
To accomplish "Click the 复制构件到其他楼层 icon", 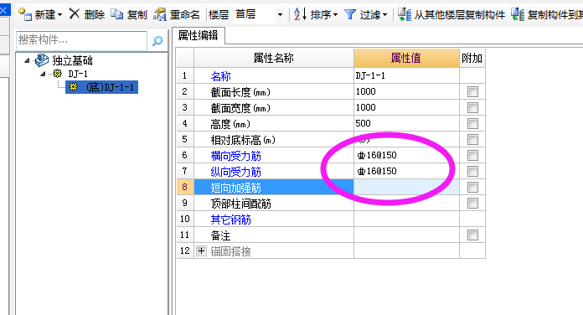I will (517, 14).
